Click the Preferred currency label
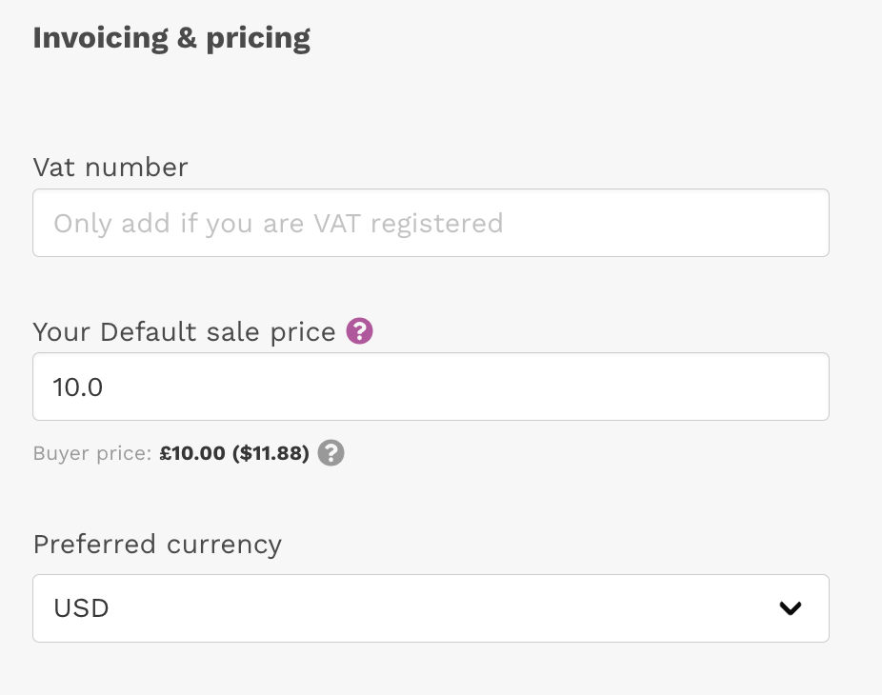 tap(157, 545)
